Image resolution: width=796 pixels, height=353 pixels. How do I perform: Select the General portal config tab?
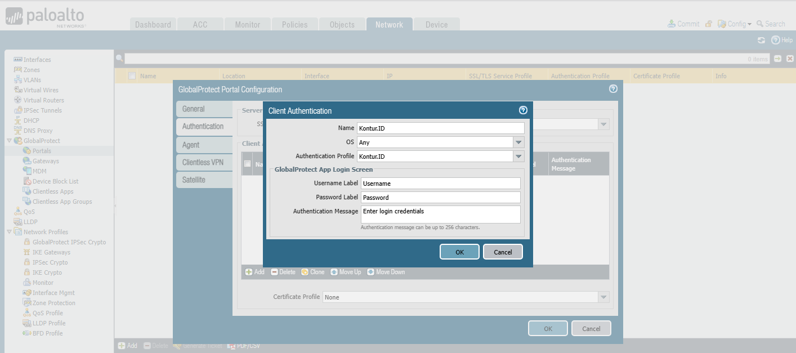point(204,109)
